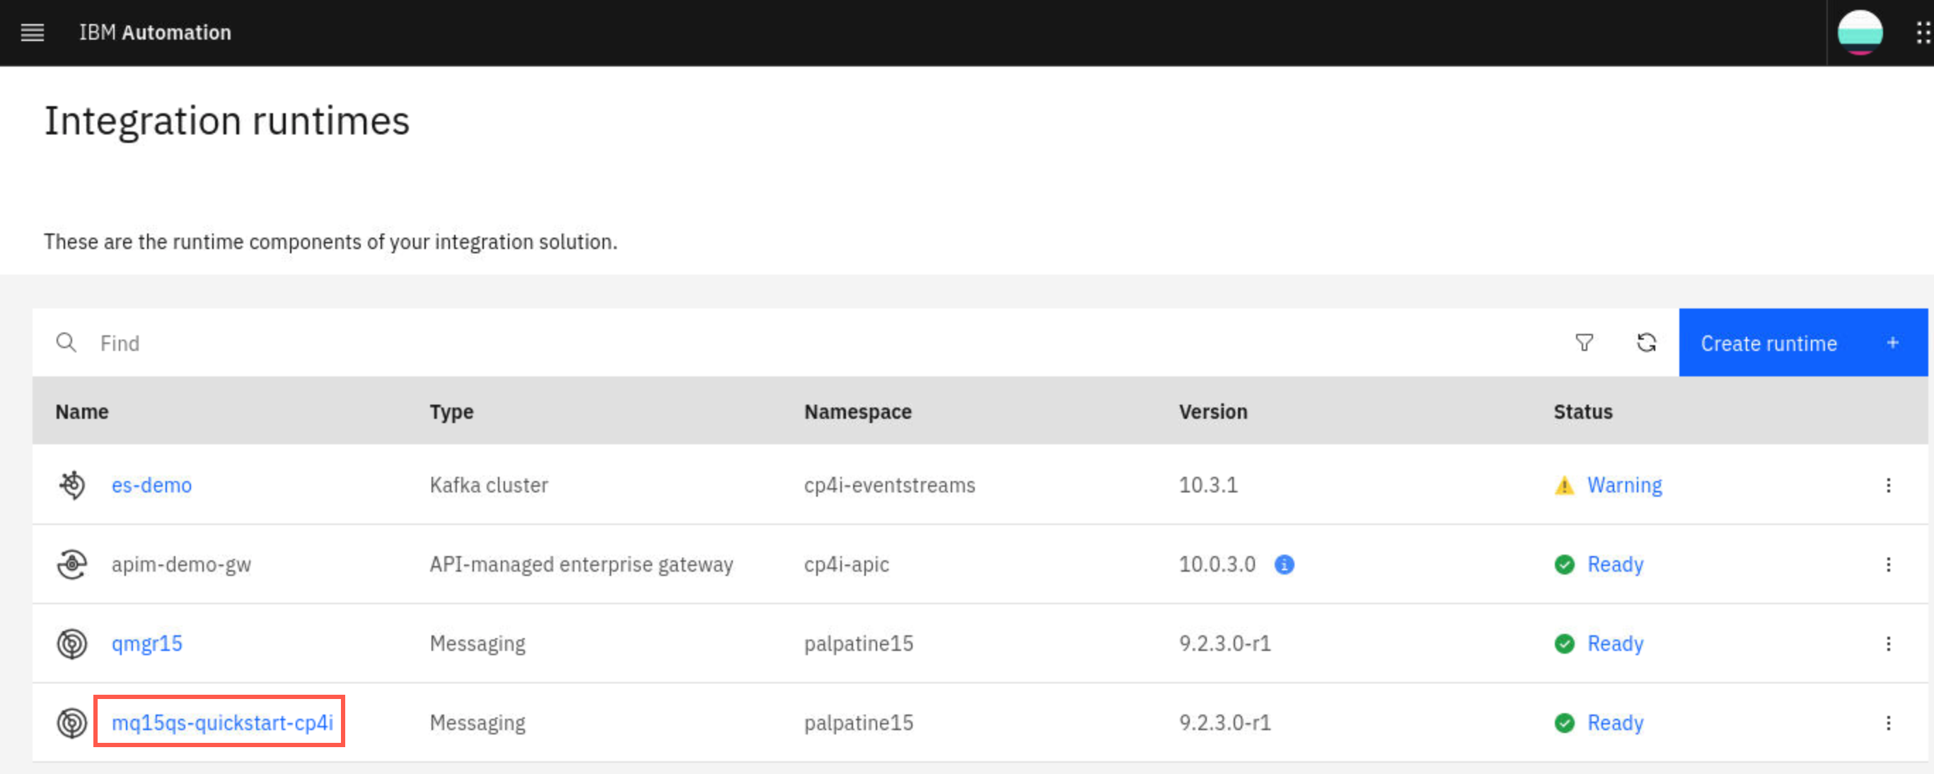Click the palpatine15 namespace cell for qmgr15

[x=858, y=643]
